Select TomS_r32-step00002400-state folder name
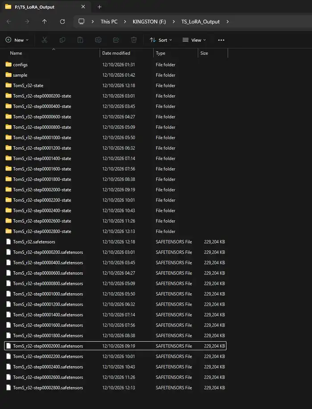 click(42, 211)
